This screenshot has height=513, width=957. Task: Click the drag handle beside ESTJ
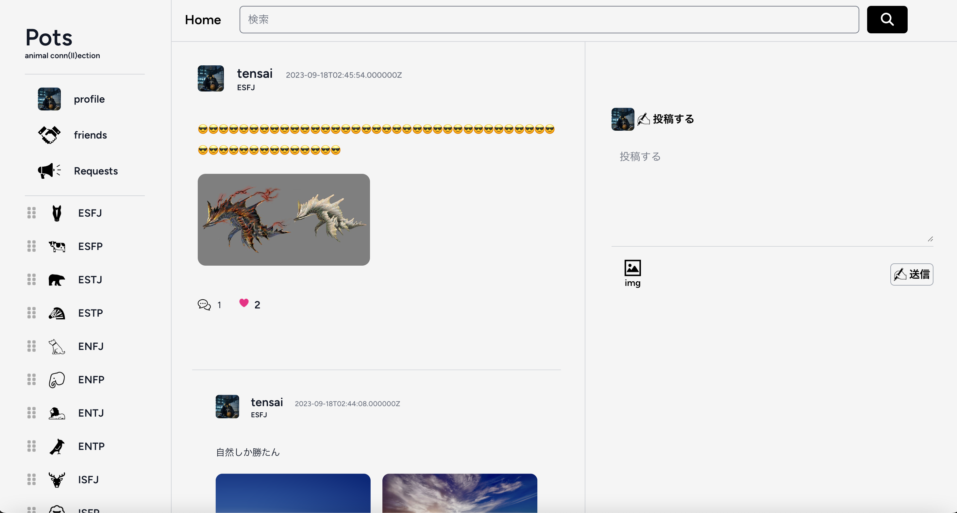pyautogui.click(x=32, y=279)
